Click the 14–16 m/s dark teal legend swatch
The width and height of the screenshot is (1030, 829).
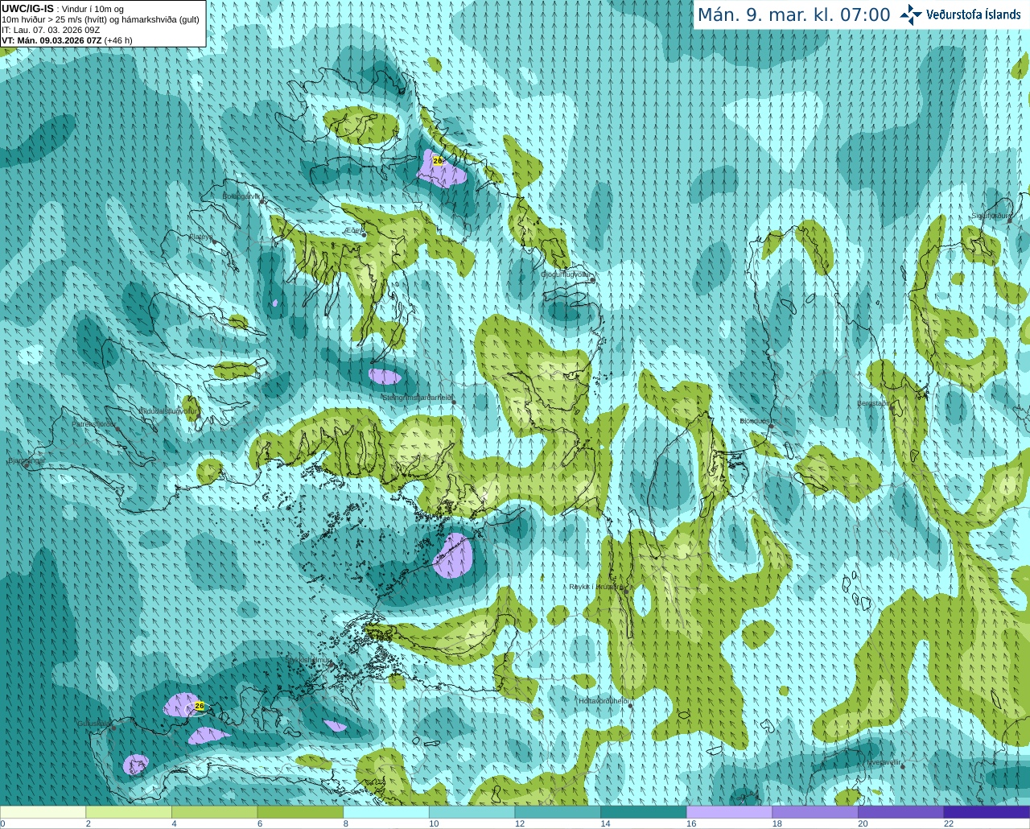coord(644,812)
